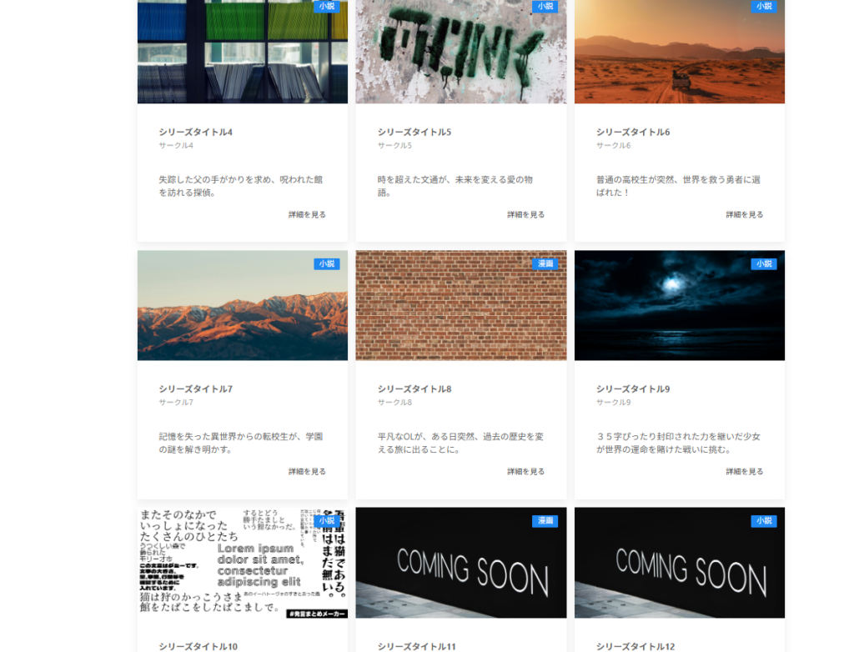
Task: Click the サークル8 circle name
Action: pos(394,402)
